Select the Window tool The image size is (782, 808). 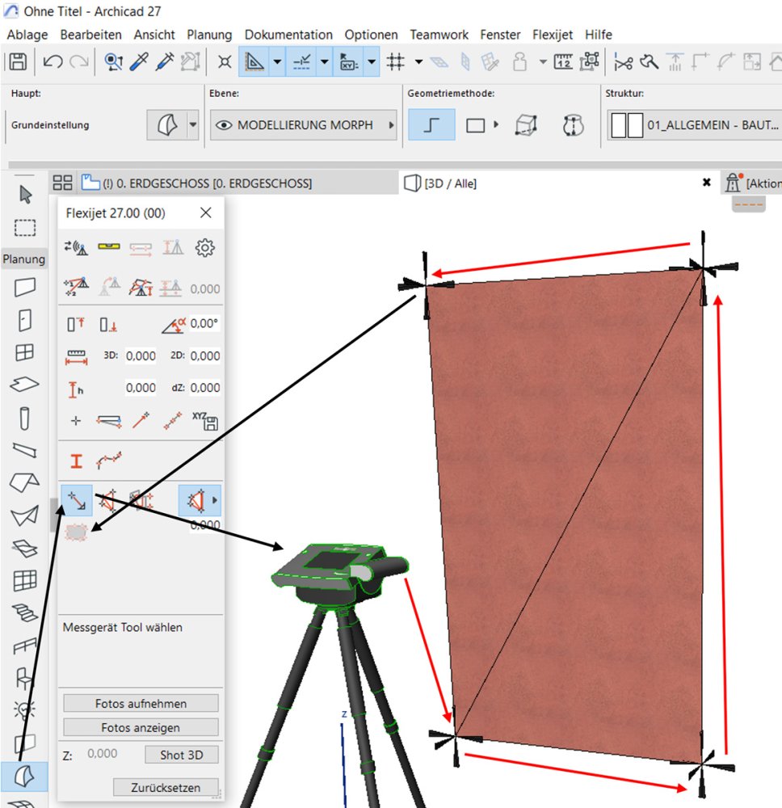click(25, 352)
